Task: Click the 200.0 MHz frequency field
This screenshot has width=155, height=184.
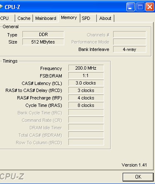Action: [x=86, y=68]
